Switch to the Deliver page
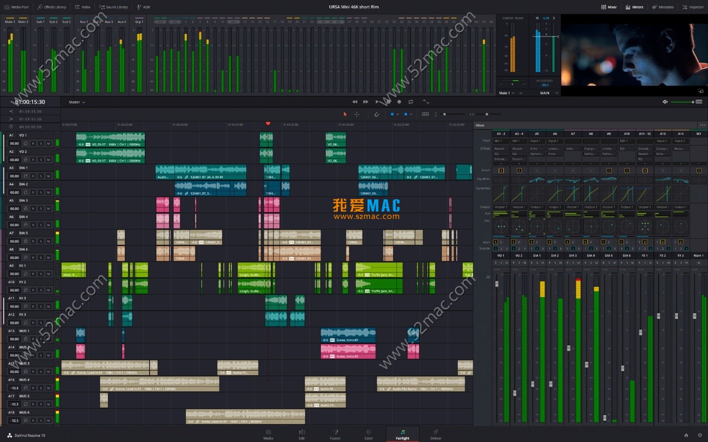Screen dimensions: 708x442 coord(436,434)
